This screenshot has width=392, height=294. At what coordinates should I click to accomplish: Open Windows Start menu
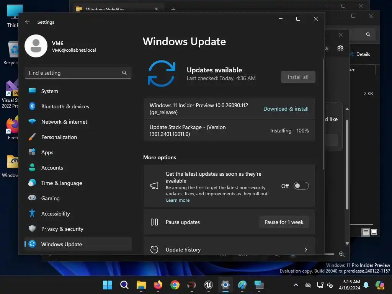pyautogui.click(x=108, y=285)
